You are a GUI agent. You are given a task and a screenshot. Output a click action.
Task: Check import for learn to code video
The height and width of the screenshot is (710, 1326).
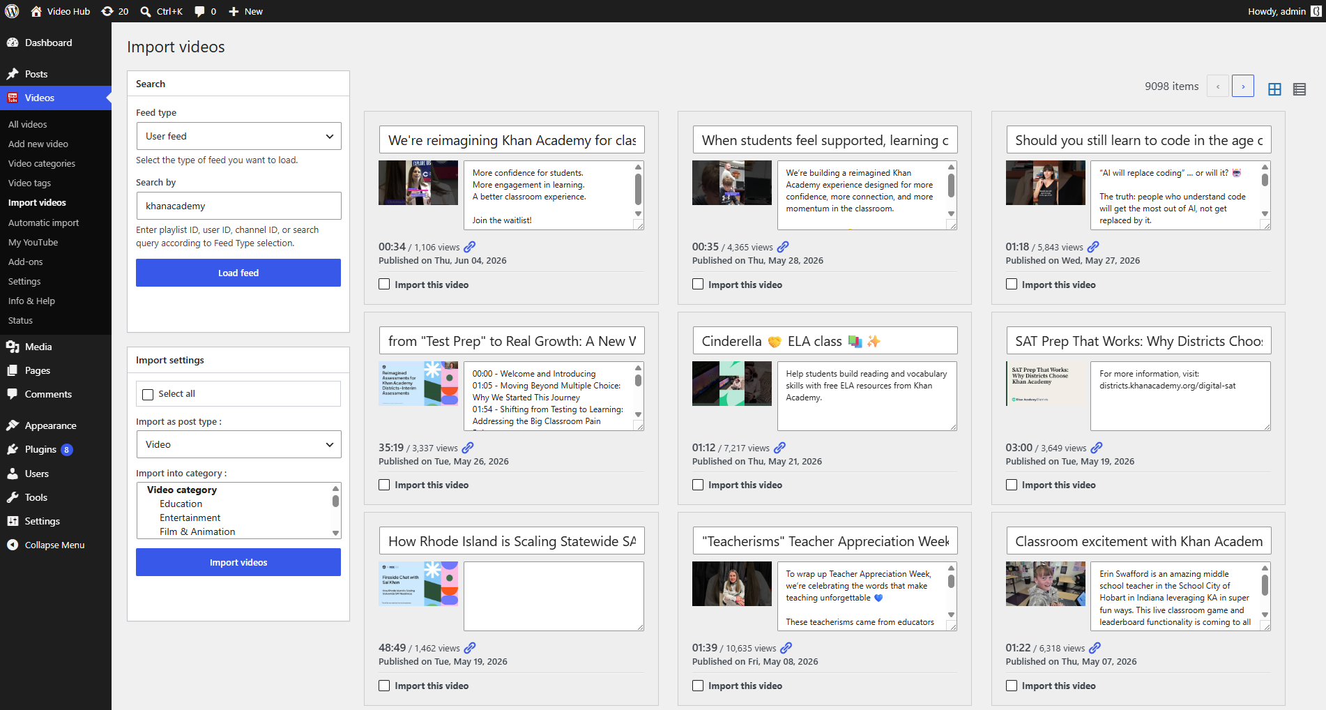coord(1012,284)
